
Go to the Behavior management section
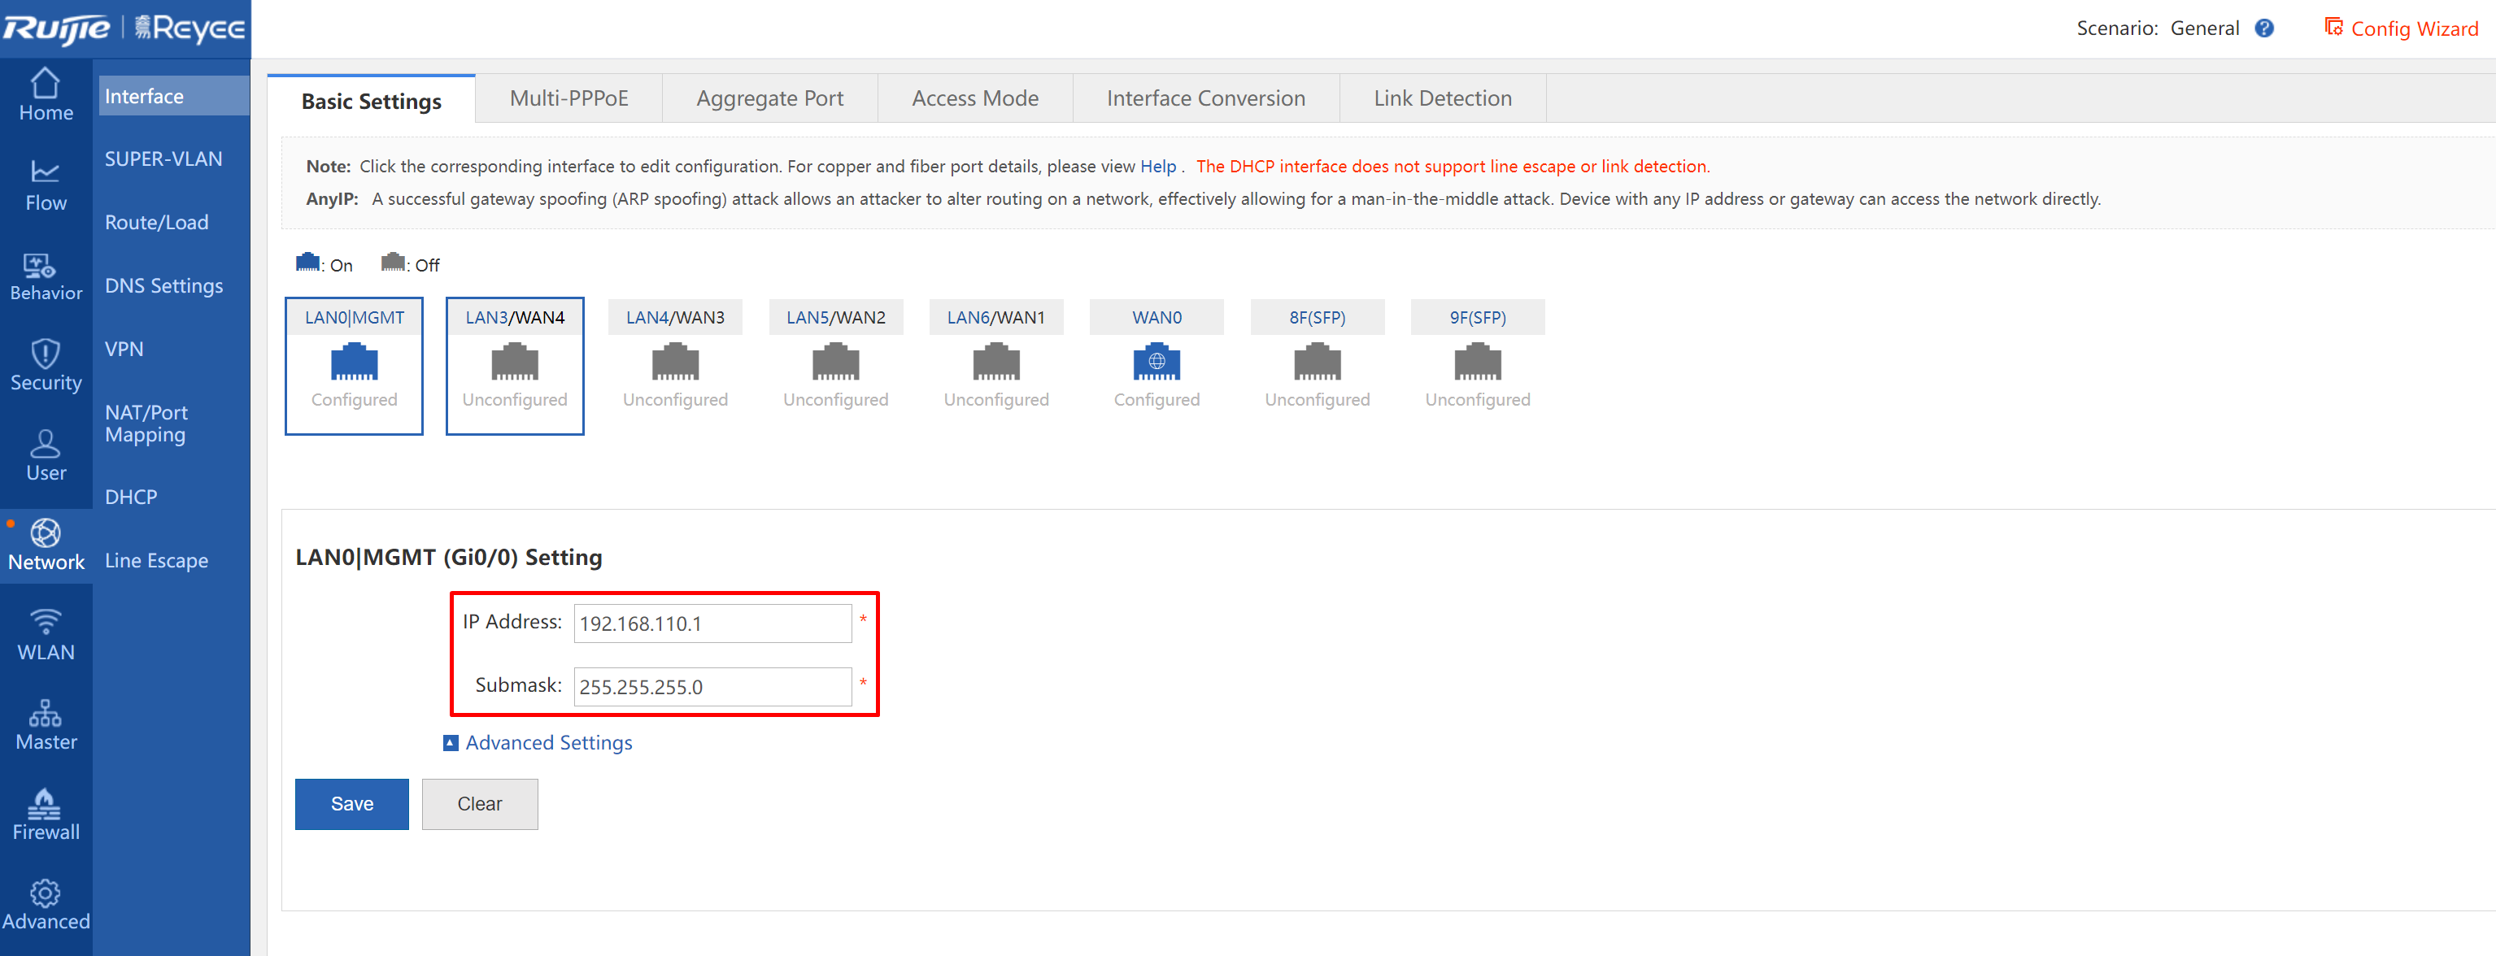click(46, 276)
